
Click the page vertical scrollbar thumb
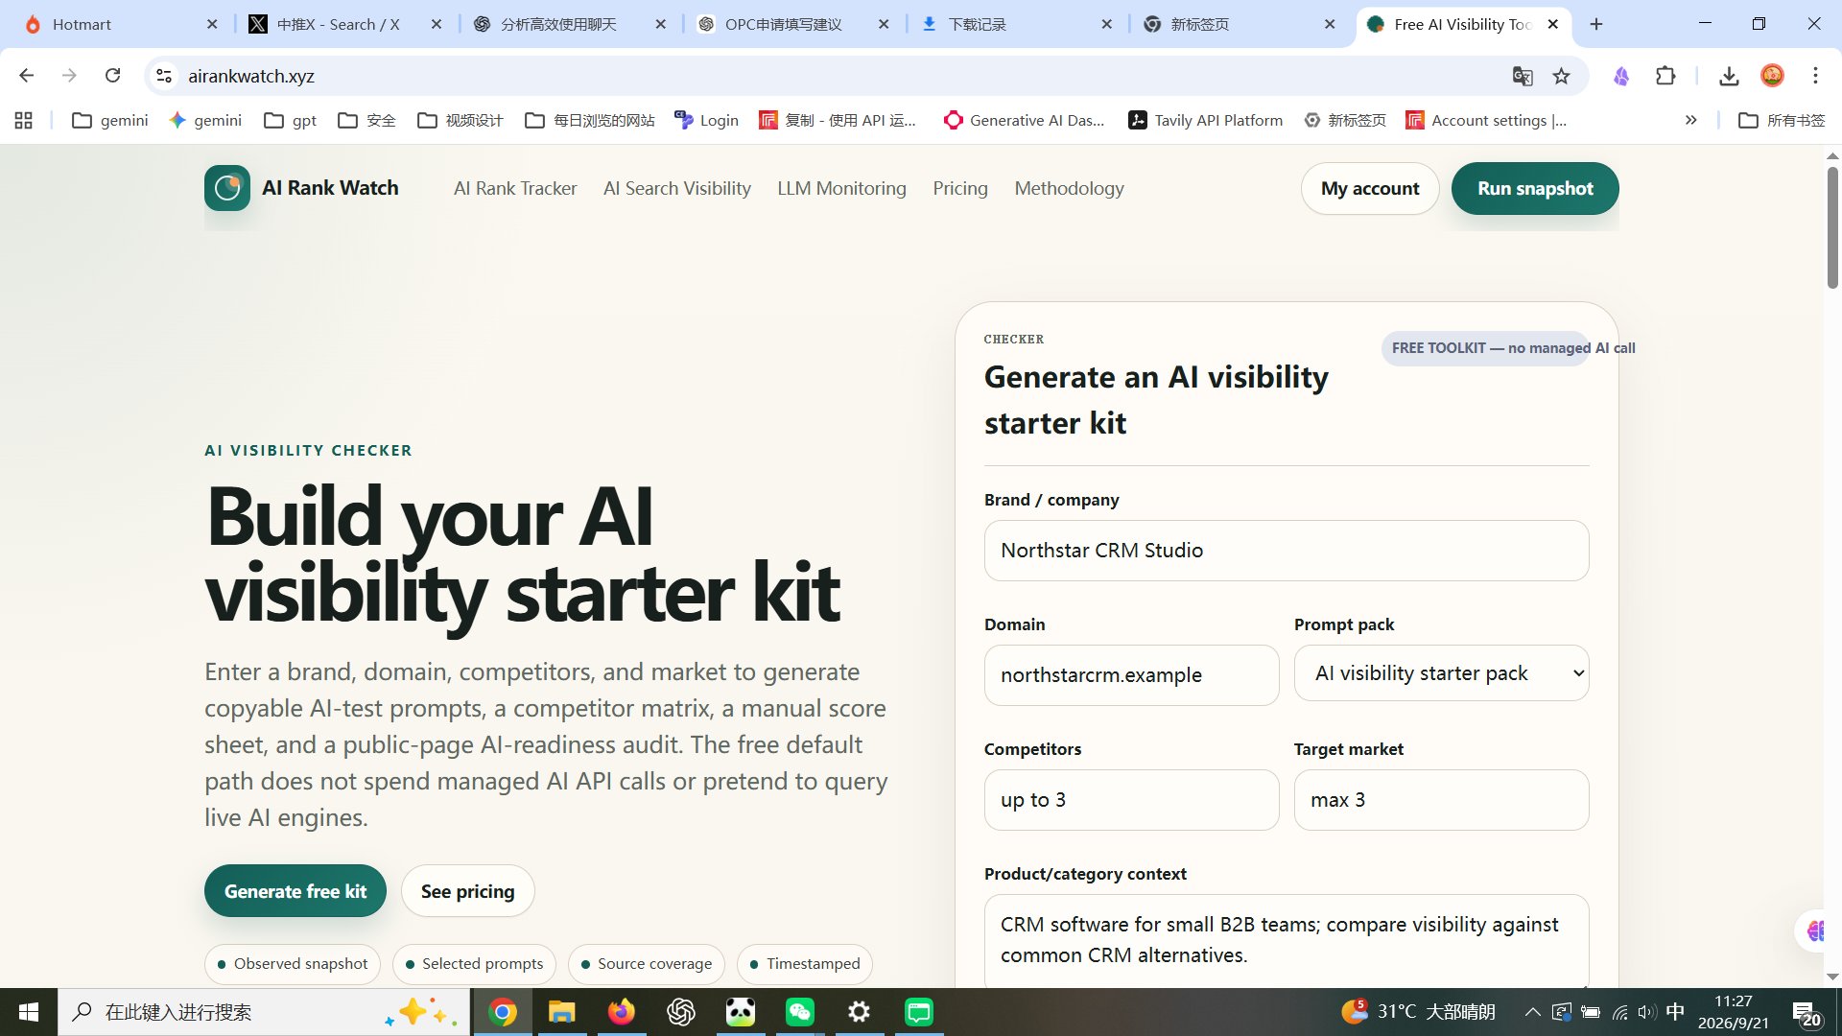point(1832,227)
